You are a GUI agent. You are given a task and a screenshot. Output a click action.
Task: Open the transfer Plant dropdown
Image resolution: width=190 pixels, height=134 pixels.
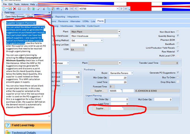(x=120, y=63)
